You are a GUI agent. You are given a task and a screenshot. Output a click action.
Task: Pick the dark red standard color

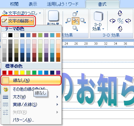pyautogui.click(x=4, y=72)
